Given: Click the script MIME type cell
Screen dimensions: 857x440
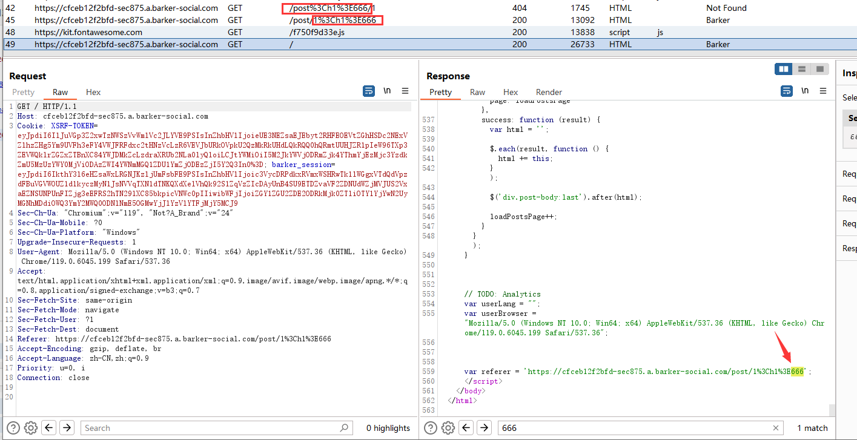Looking at the screenshot, I should [x=620, y=32].
